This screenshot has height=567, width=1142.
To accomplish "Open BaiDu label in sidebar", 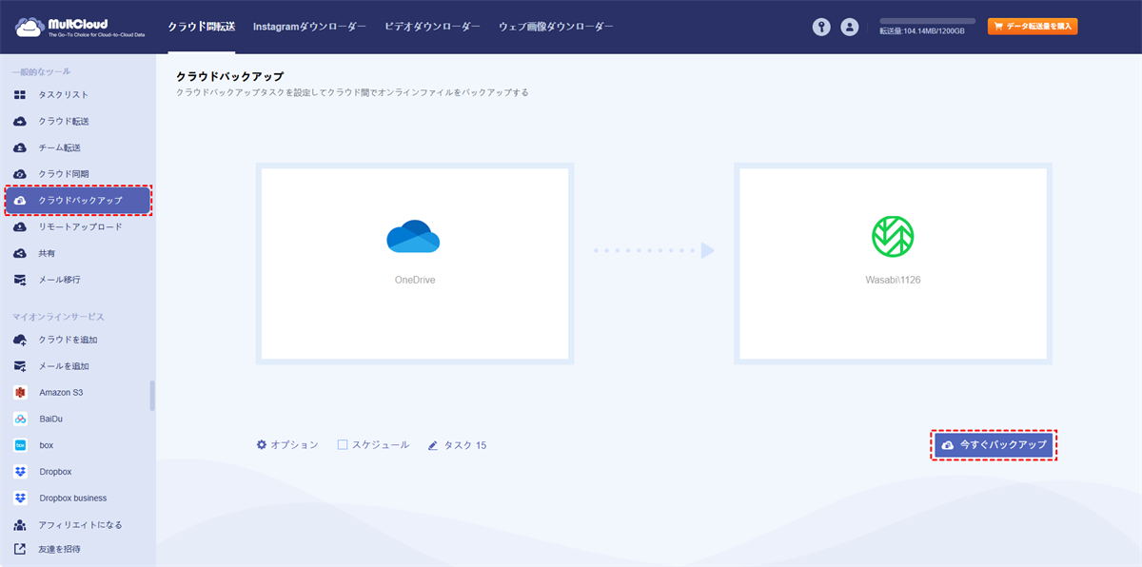I will [x=51, y=419].
